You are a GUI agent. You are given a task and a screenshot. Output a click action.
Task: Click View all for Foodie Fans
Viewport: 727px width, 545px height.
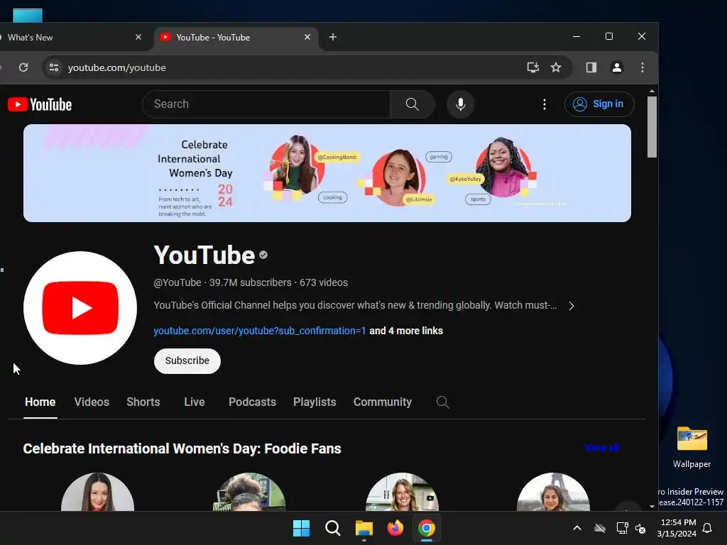(601, 448)
